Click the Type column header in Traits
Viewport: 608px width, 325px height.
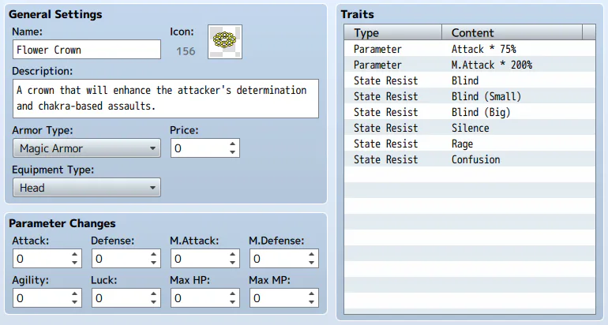392,32
